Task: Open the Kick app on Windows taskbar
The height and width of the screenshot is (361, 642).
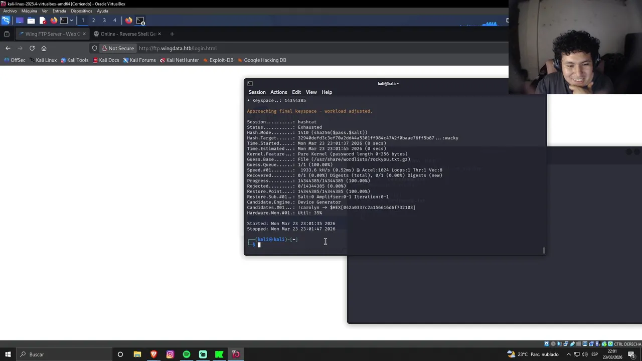Action: tap(219, 354)
